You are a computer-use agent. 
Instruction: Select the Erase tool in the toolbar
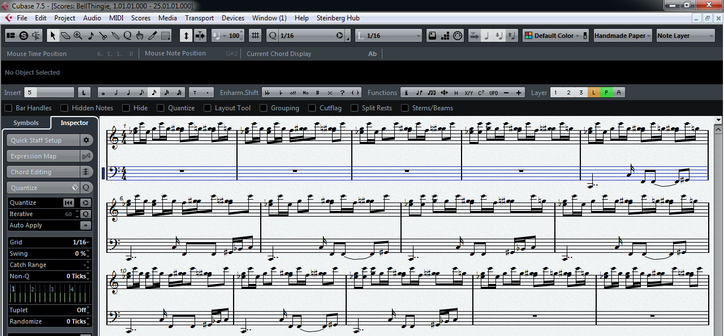[x=66, y=36]
